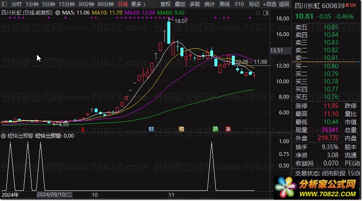Click the 财 financial event marker

pyautogui.click(x=151, y=129)
